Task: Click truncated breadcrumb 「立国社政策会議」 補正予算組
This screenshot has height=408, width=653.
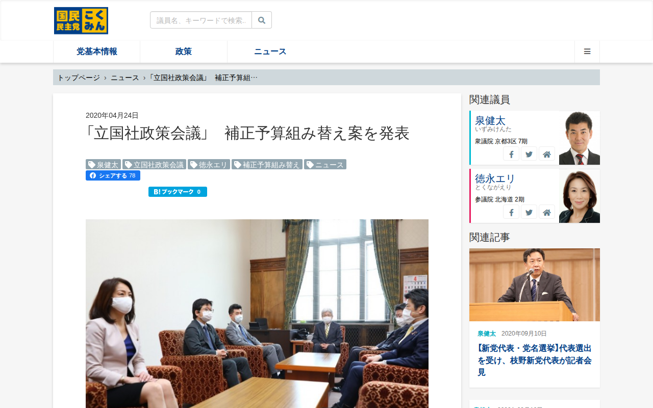Action: pos(204,78)
